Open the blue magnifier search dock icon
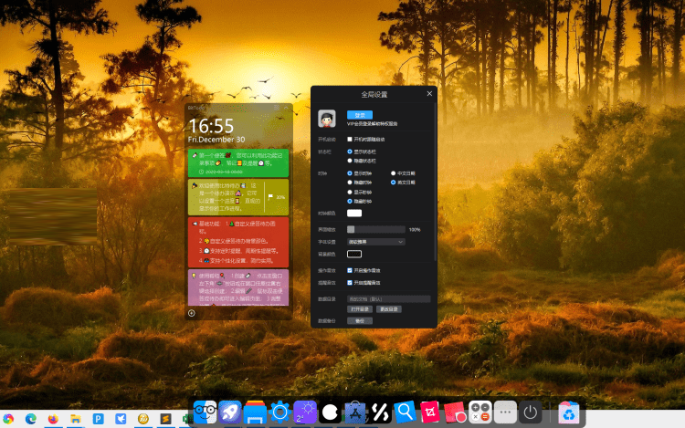This screenshot has height=428, width=685. click(x=405, y=412)
